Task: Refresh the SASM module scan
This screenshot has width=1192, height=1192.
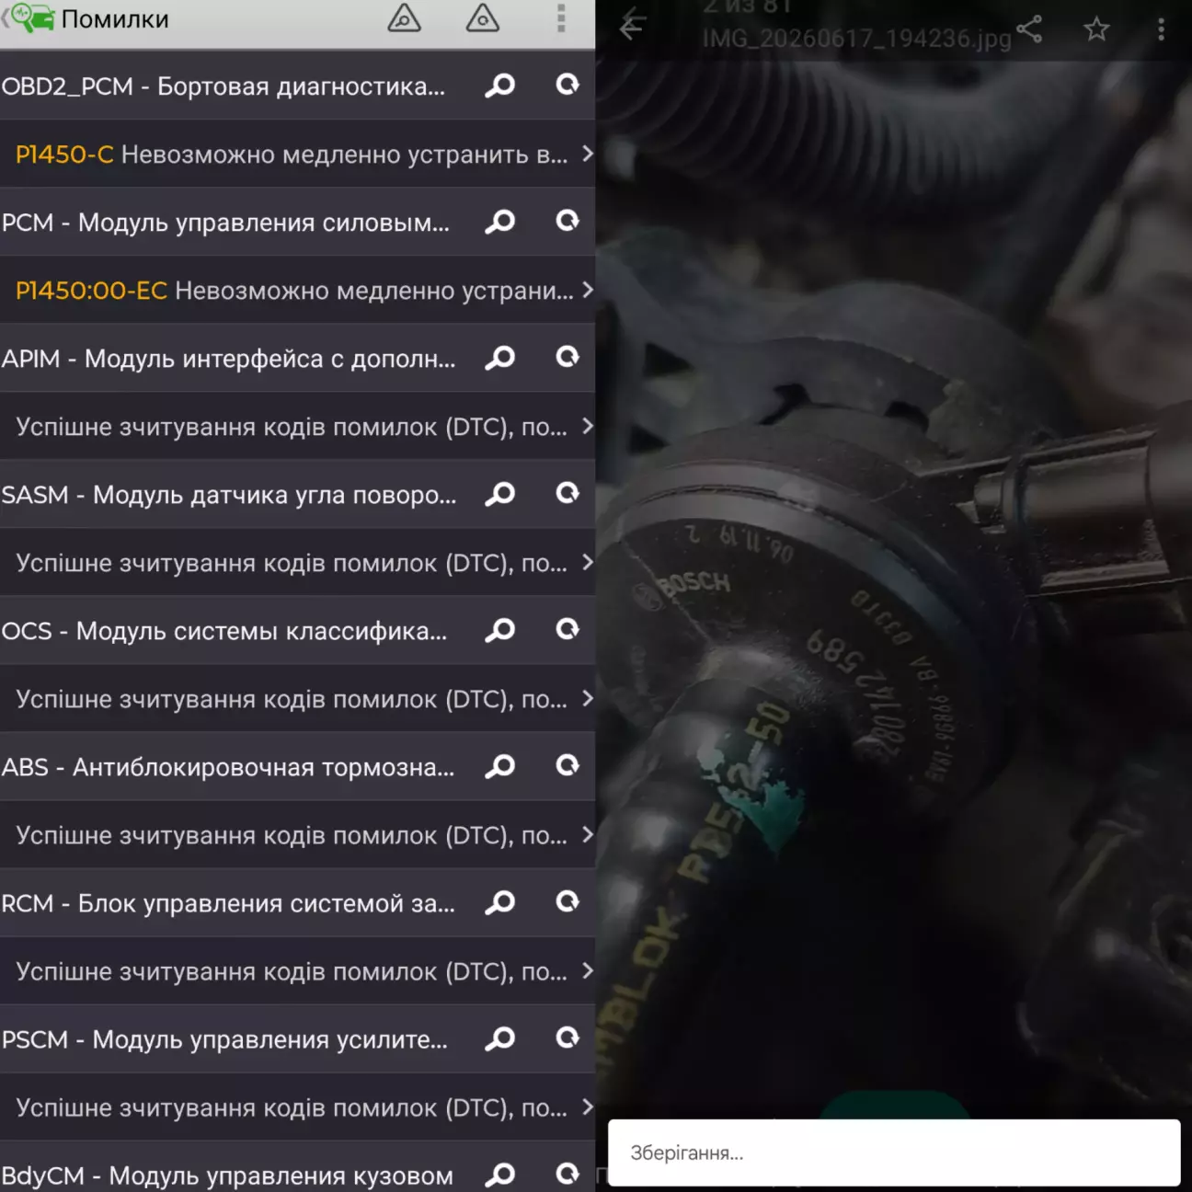Action: point(567,493)
